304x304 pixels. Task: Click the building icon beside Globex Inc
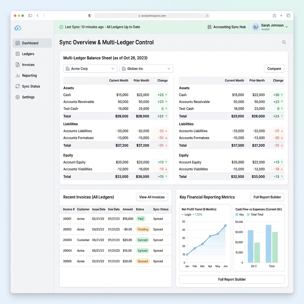124,69
